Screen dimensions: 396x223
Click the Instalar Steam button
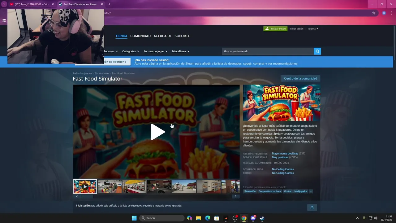pyautogui.click(x=275, y=29)
